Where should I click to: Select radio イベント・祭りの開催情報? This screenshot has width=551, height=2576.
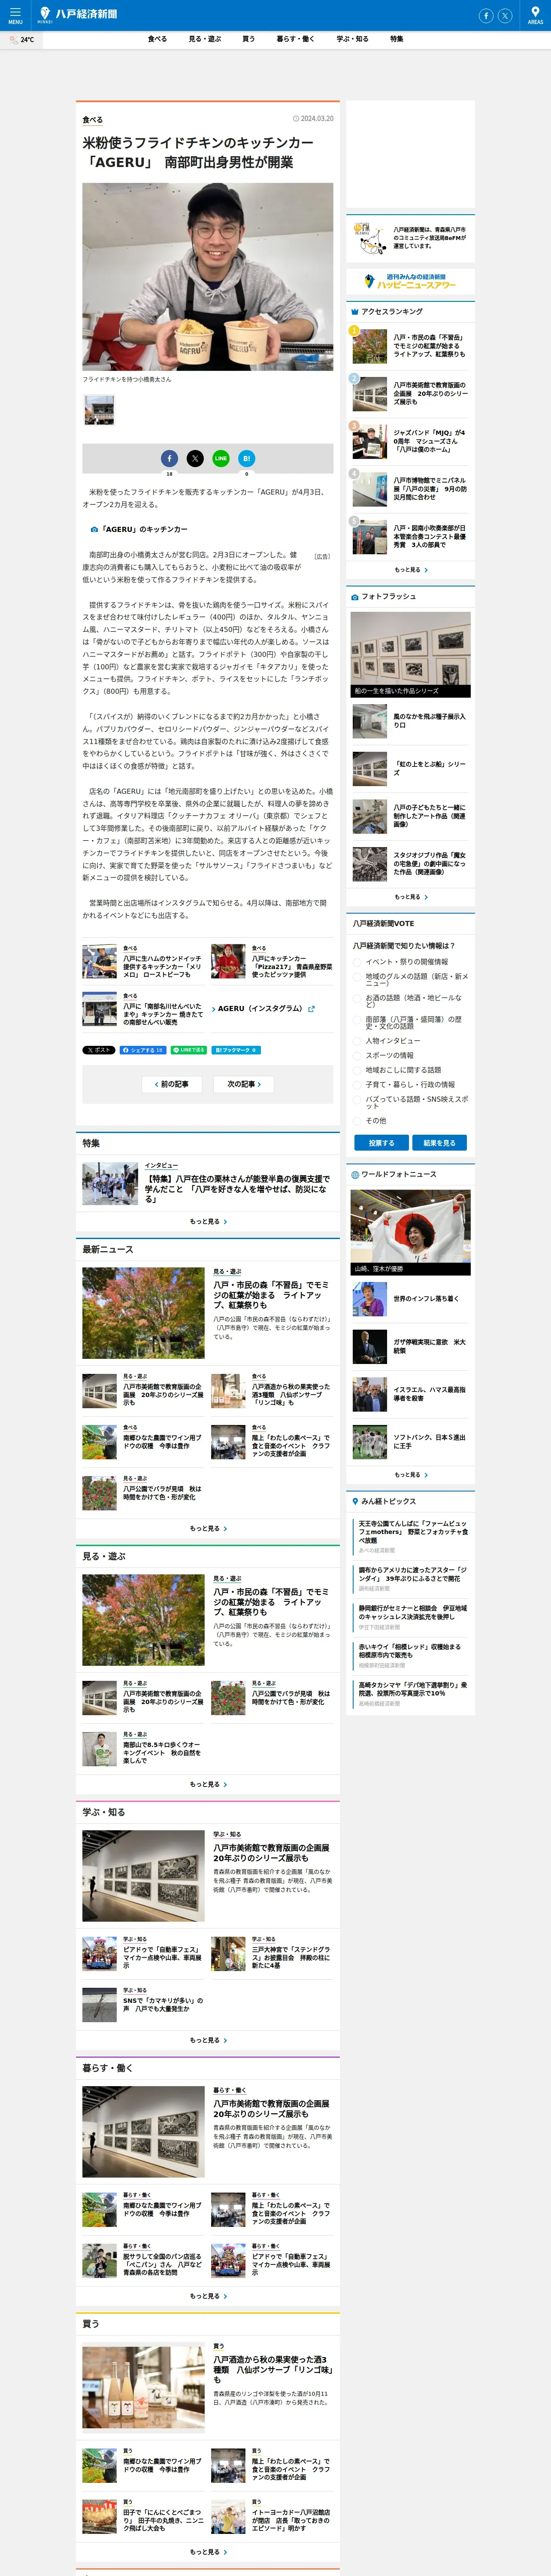tap(357, 962)
